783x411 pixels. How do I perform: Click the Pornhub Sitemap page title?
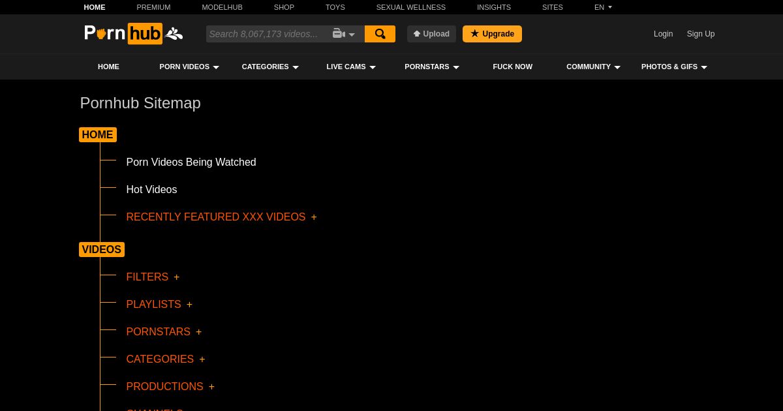(x=140, y=103)
